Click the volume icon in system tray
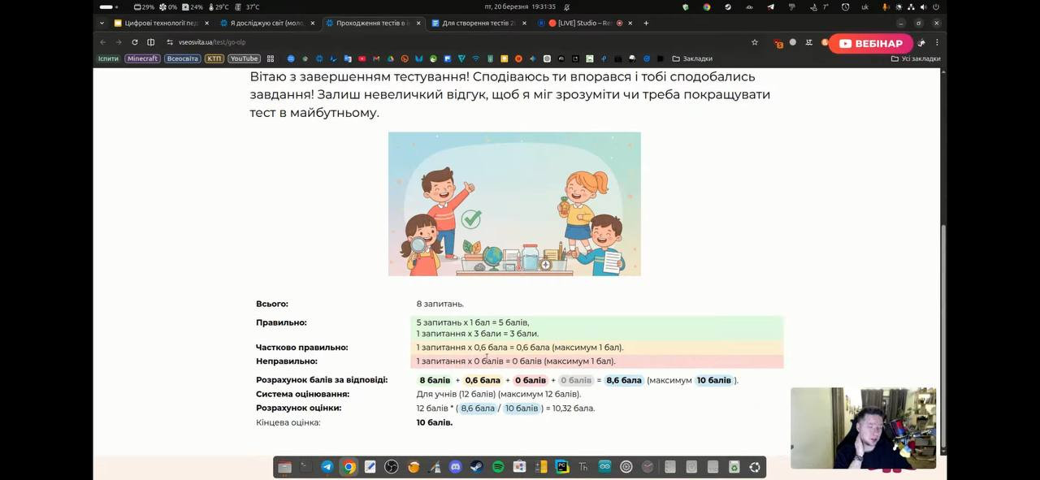1040x480 pixels. click(923, 6)
